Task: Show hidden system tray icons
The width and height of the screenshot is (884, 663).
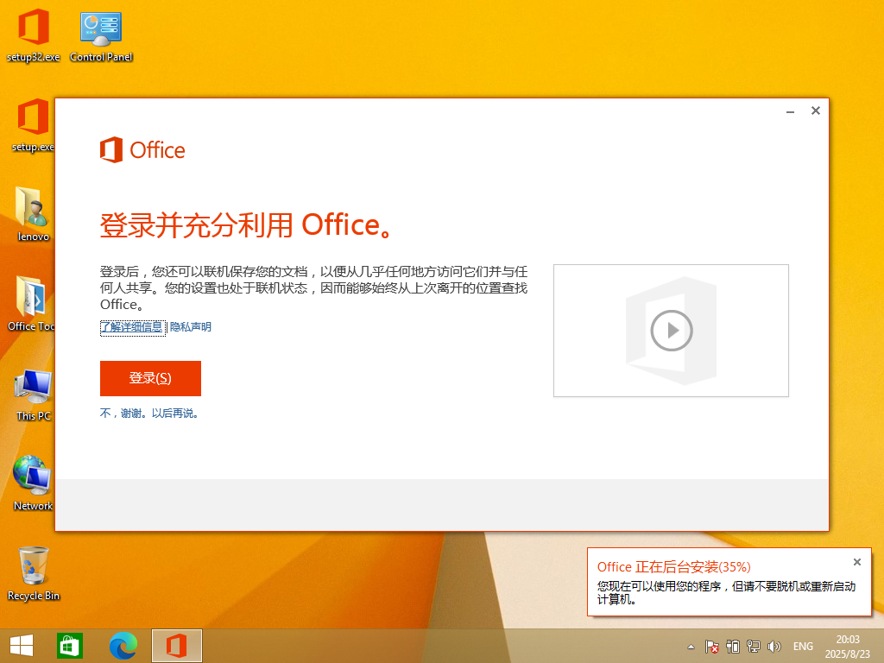Action: point(691,647)
